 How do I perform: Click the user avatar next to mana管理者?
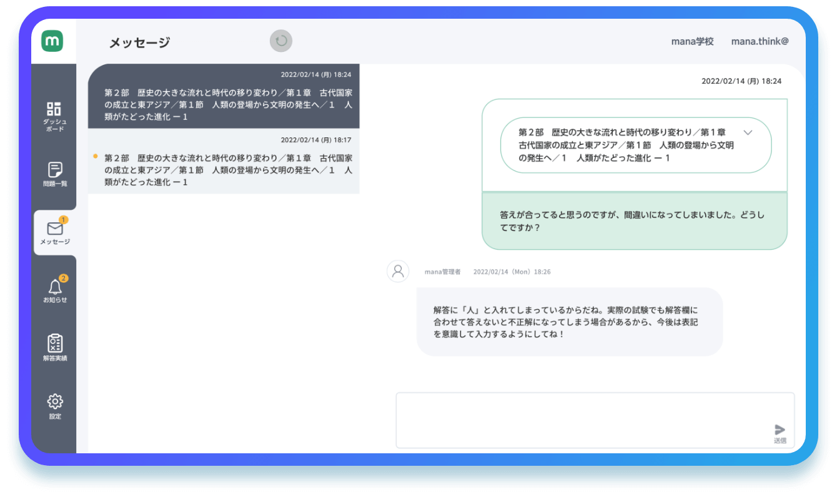click(398, 272)
